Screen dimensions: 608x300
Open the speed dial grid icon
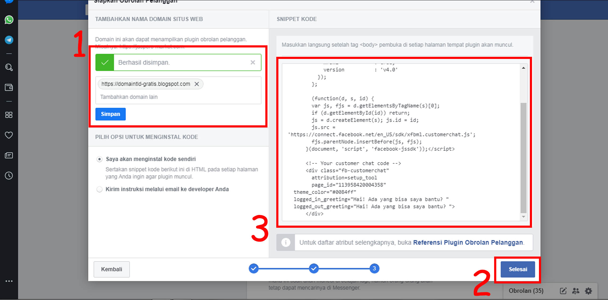pos(9,115)
